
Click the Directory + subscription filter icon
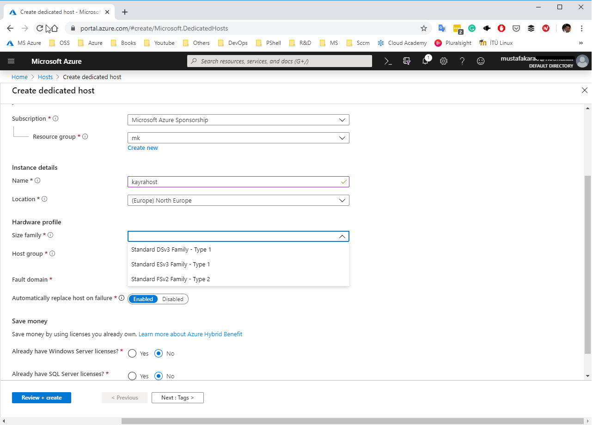(407, 61)
